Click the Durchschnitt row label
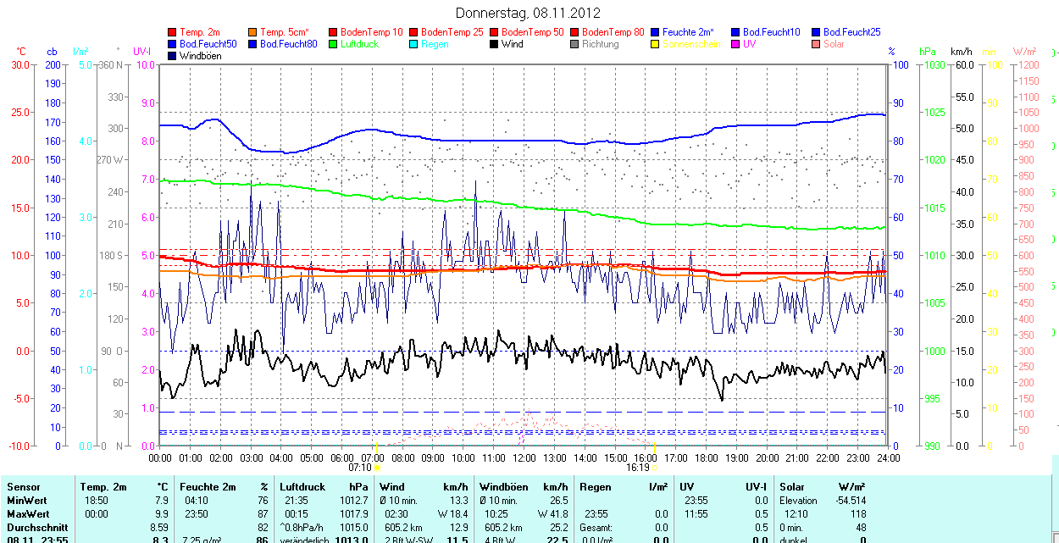Screen dimensions: 1059x543 point(36,527)
